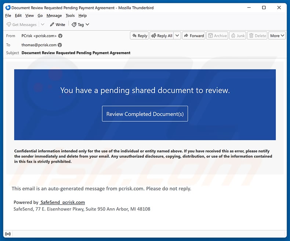Open the Tag dropdown
This screenshot has width=290, height=241.
pyautogui.click(x=80, y=25)
